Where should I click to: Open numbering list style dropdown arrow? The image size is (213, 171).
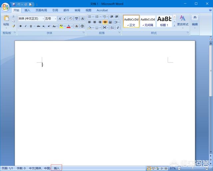pyautogui.click(x=101, y=17)
